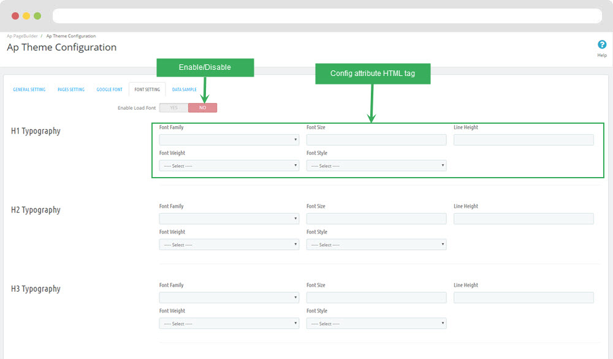Screen dimensions: 613x359
Task: Click the Ap PageBuilder breadcrumb link
Action: (x=21, y=36)
